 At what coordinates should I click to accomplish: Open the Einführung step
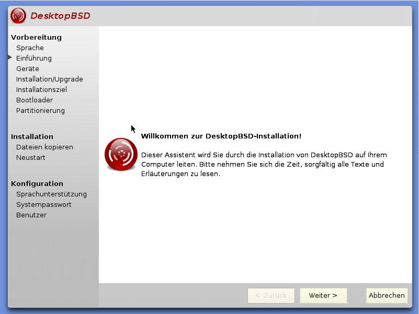pyautogui.click(x=34, y=59)
